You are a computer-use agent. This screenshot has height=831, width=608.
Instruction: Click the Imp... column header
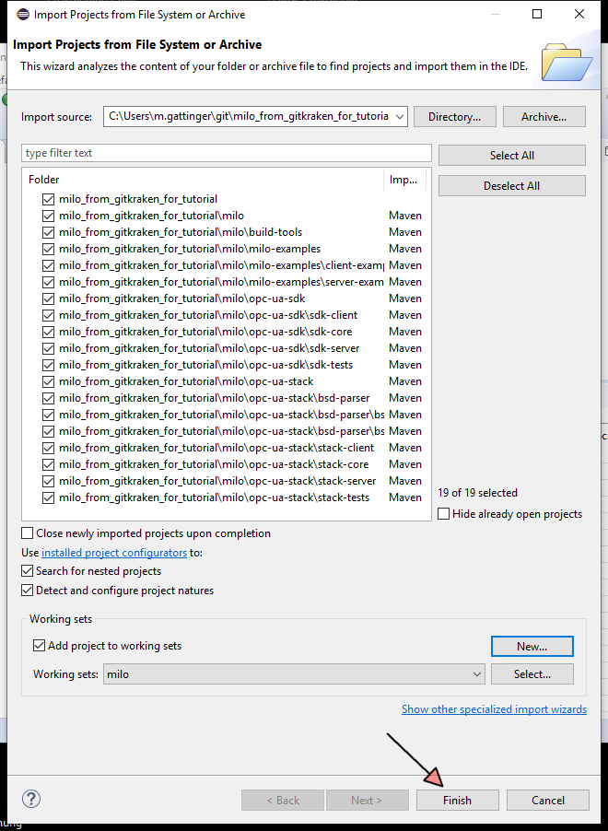click(x=405, y=180)
